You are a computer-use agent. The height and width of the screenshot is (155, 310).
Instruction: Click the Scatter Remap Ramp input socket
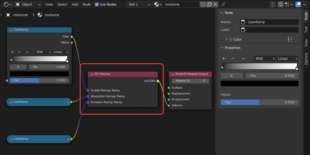click(88, 91)
